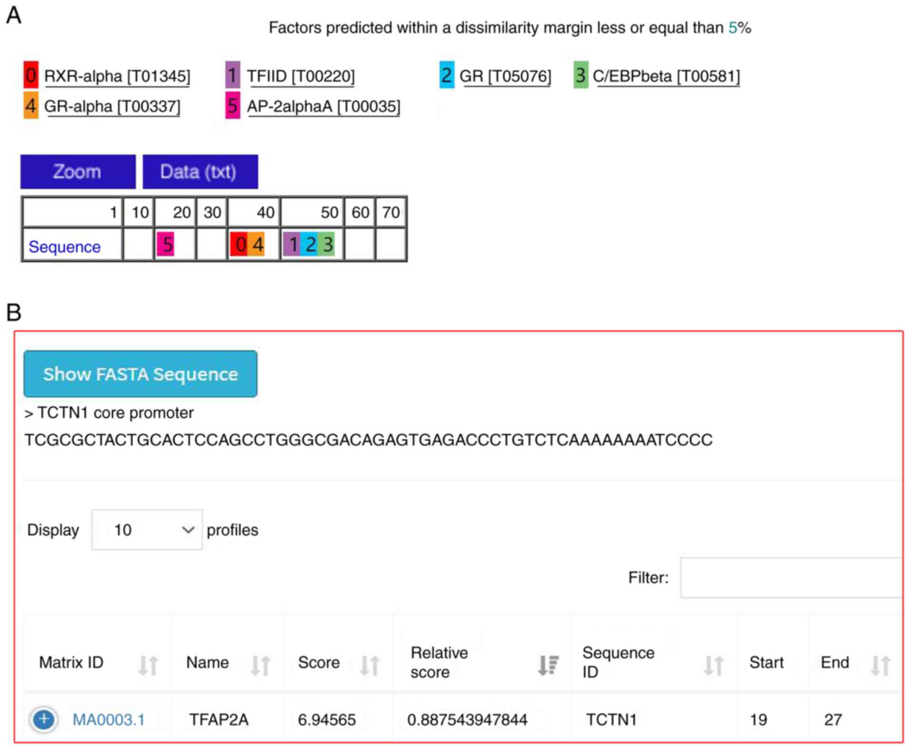Click the Filter text input field
The width and height of the screenshot is (910, 749).
tap(791, 577)
